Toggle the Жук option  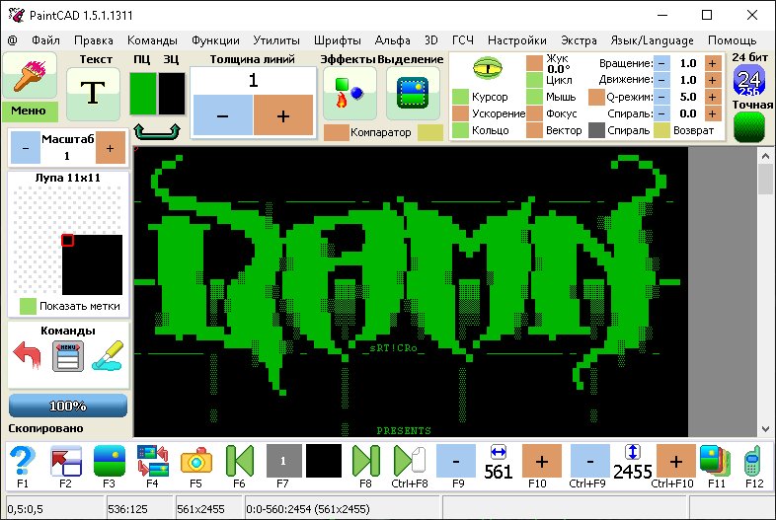click(x=534, y=63)
